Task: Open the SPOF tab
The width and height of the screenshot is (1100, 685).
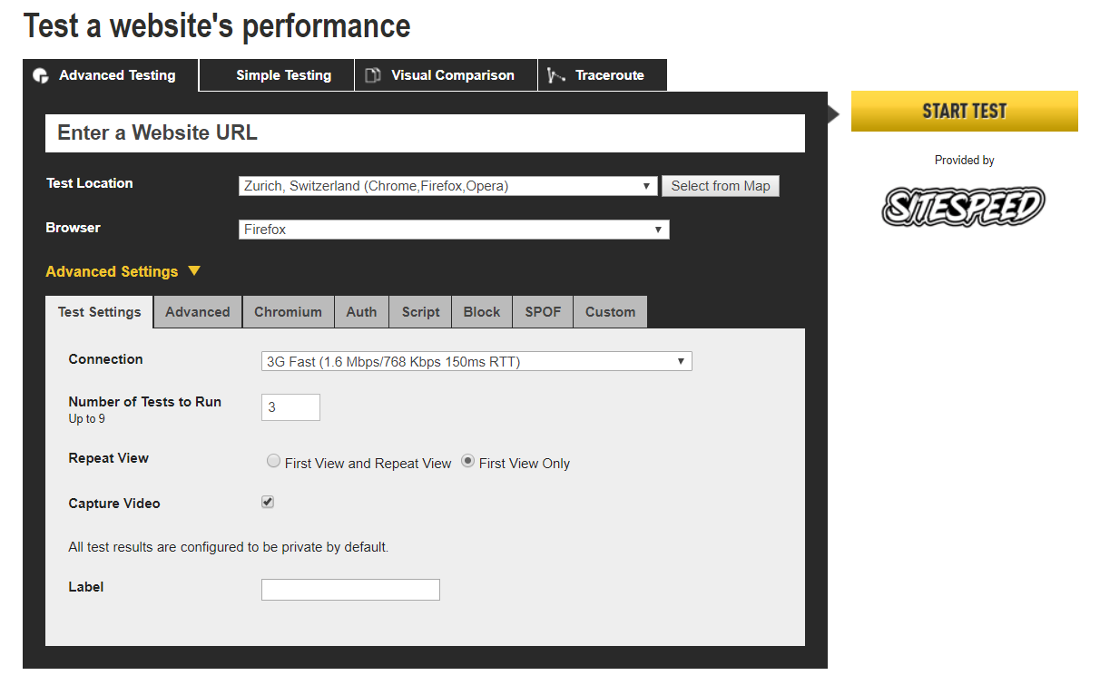Action: click(x=543, y=312)
